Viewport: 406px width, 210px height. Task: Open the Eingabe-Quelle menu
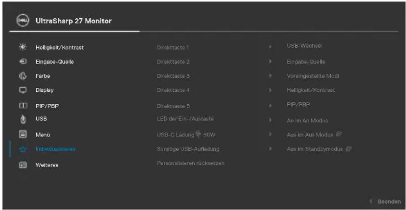pyautogui.click(x=54, y=62)
